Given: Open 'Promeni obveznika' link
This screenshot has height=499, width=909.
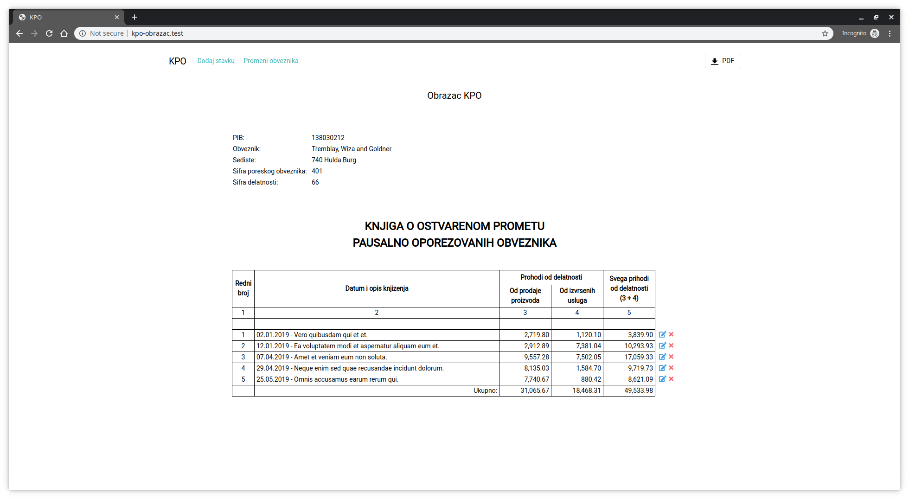Looking at the screenshot, I should (271, 60).
